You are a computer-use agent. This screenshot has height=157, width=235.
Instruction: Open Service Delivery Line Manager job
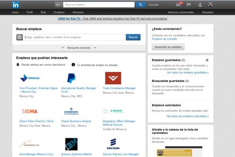[x=121, y=154]
